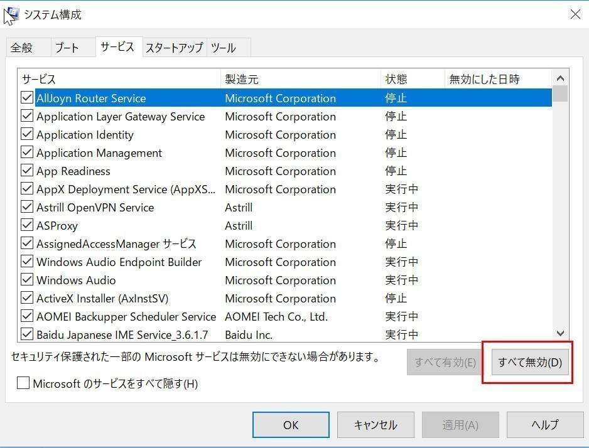Open help with the ヘルプ button

[x=544, y=425]
